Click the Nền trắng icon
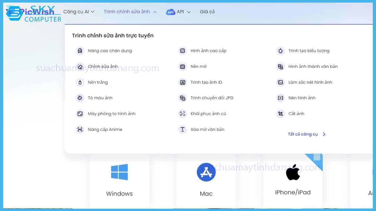Image resolution: width=376 pixels, height=211 pixels. pos(80,82)
